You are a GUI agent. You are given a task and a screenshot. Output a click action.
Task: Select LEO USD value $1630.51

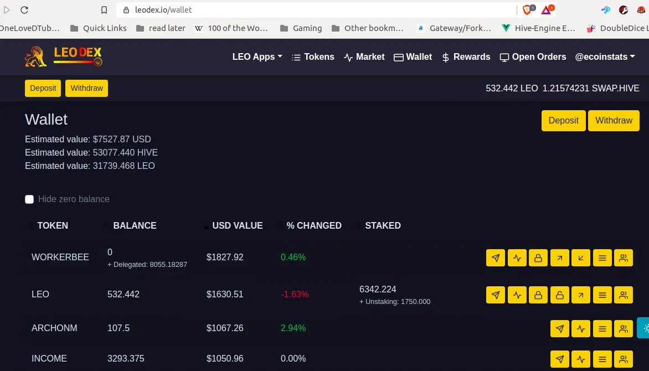pyautogui.click(x=225, y=295)
